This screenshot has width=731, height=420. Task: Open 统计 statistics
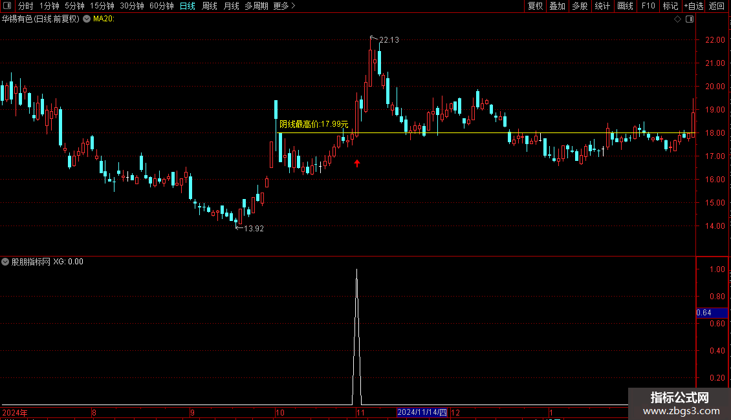[x=602, y=6]
